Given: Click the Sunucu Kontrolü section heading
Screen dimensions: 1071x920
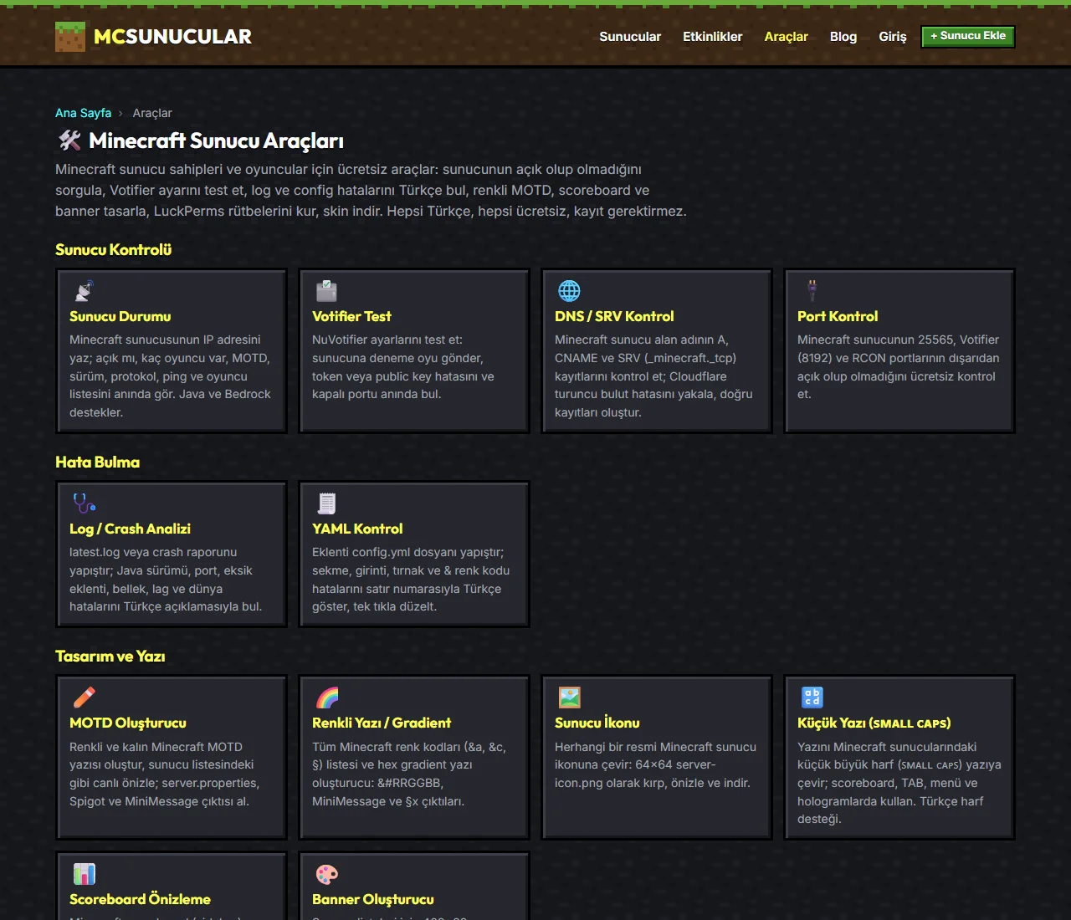Looking at the screenshot, I should coord(113,249).
